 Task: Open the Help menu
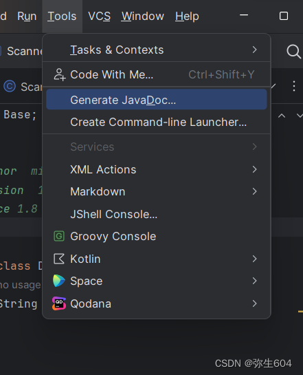187,17
